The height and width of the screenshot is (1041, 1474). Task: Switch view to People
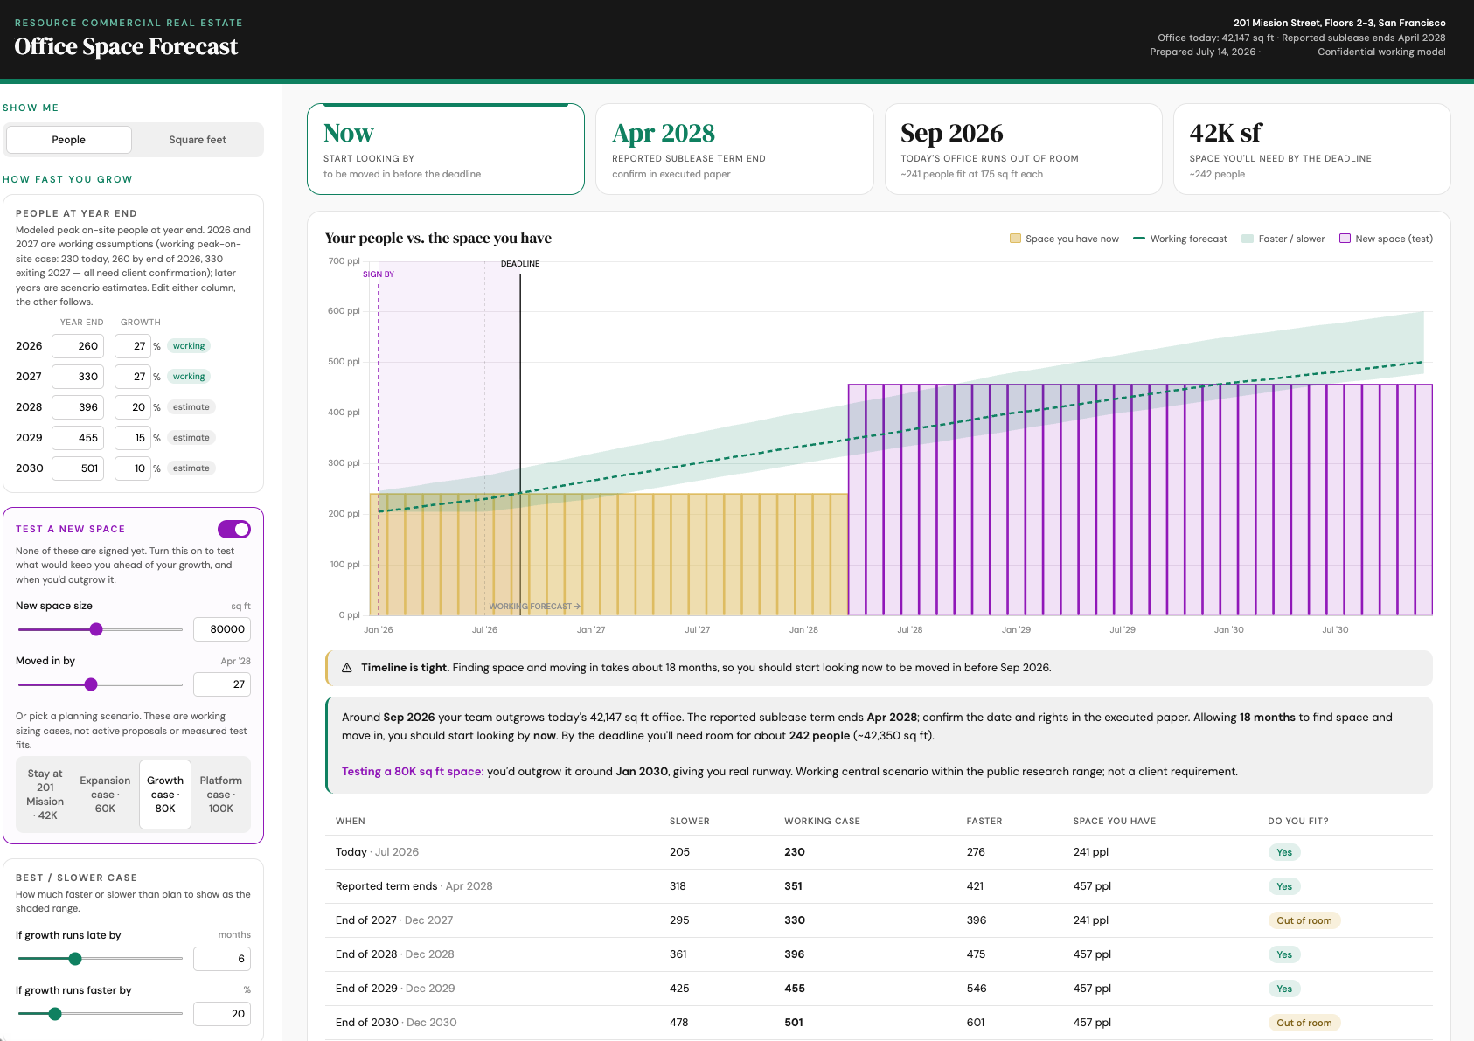point(68,140)
